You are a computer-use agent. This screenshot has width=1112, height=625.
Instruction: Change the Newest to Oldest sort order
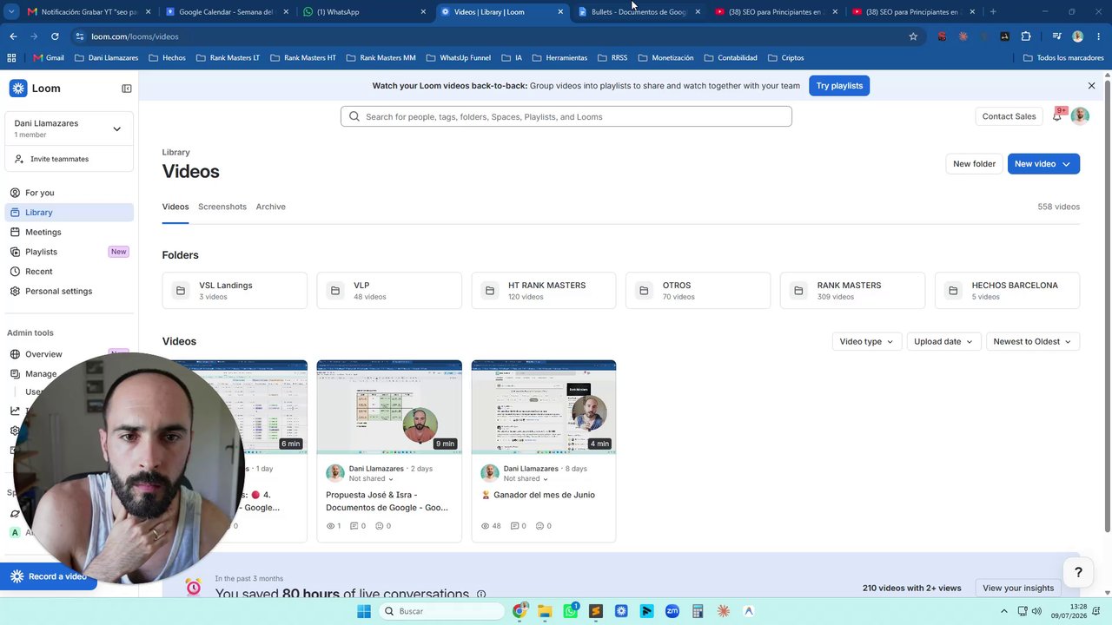[x=1033, y=341]
